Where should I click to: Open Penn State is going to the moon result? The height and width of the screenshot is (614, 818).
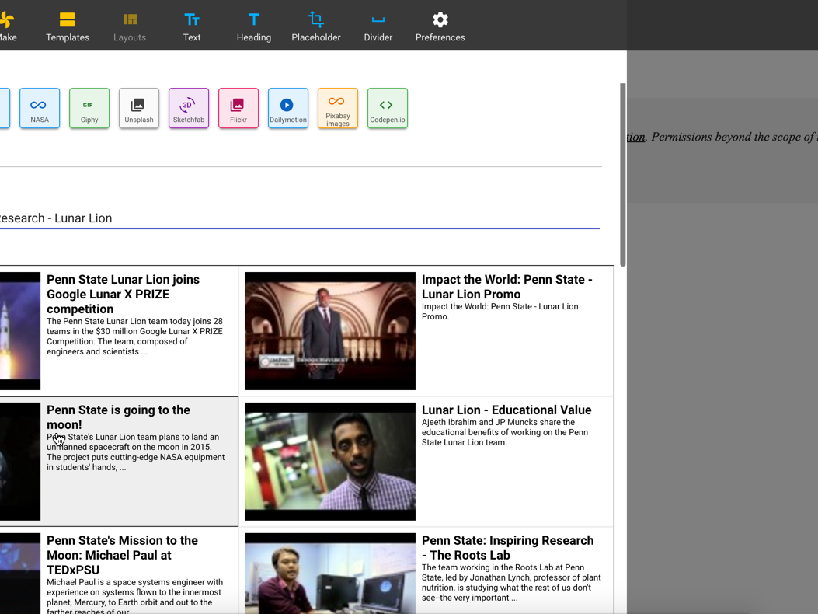click(x=118, y=461)
